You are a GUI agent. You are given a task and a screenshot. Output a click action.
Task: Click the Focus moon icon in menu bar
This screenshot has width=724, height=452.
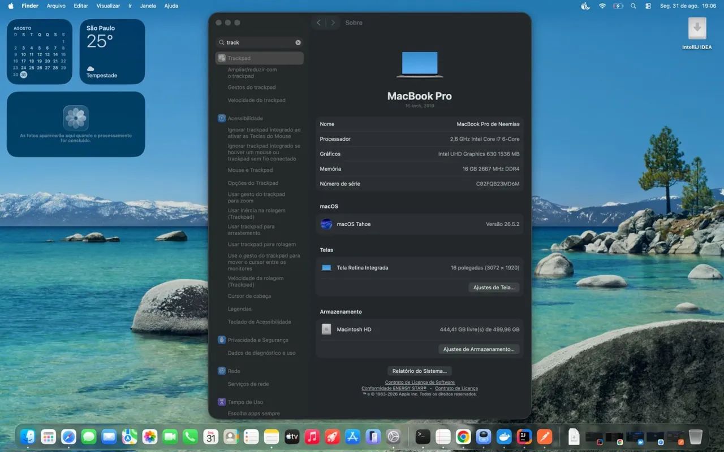coord(585,6)
